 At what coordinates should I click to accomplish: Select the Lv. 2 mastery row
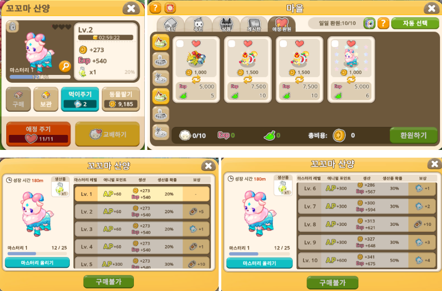142,211
